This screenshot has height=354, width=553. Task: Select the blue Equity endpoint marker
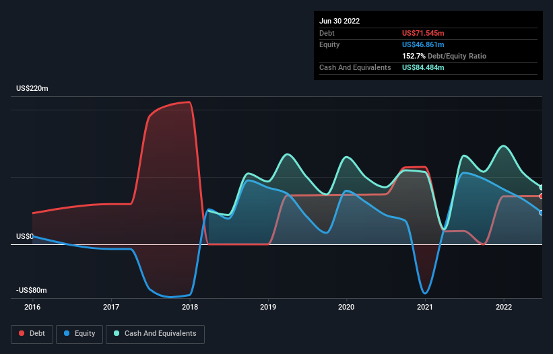tap(542, 213)
